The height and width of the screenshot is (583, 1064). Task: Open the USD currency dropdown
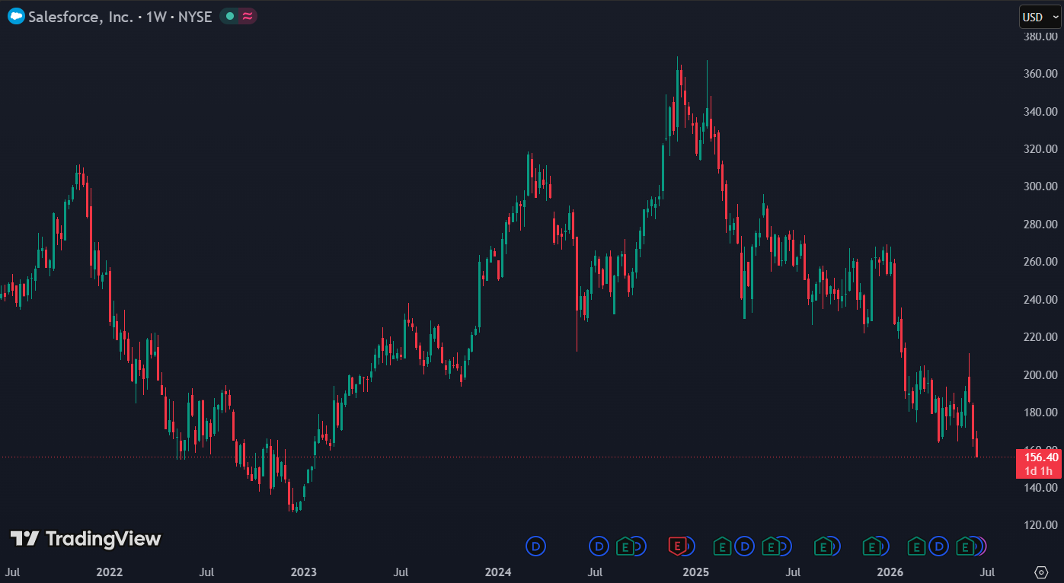point(1040,17)
